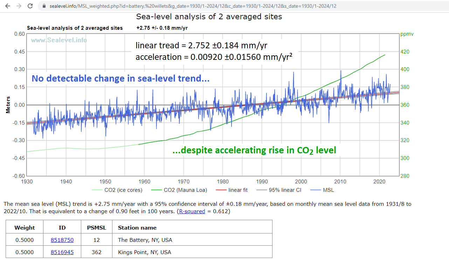Image resolution: width=449 pixels, height=259 pixels.
Task: Click The Battery, NY, USA table cell
Action: pyautogui.click(x=145, y=240)
